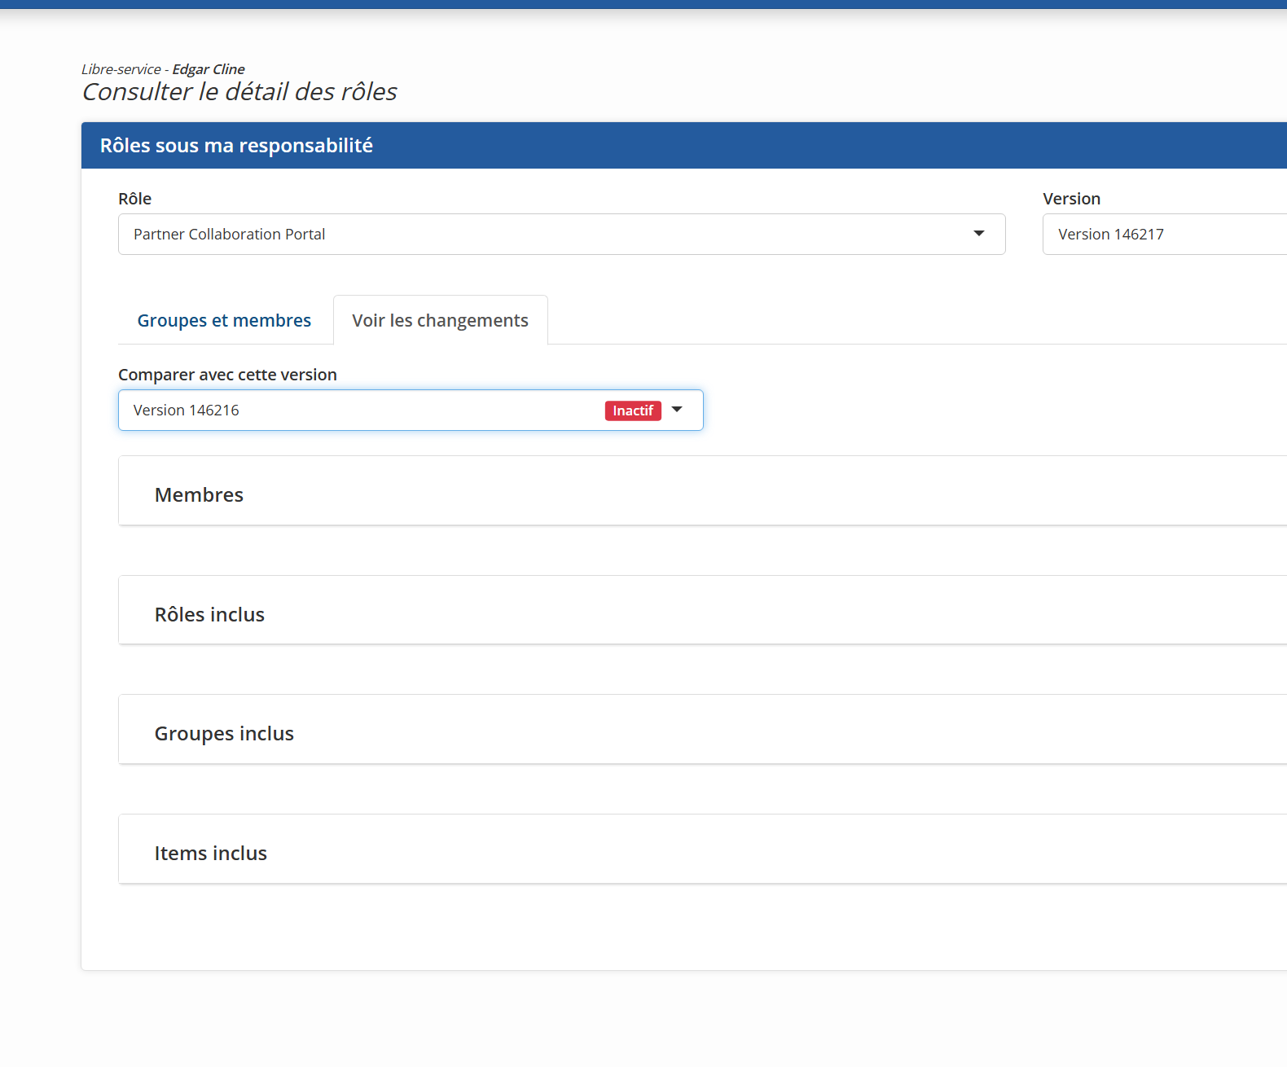Click the Version field label
This screenshot has width=1287, height=1067.
1071,199
